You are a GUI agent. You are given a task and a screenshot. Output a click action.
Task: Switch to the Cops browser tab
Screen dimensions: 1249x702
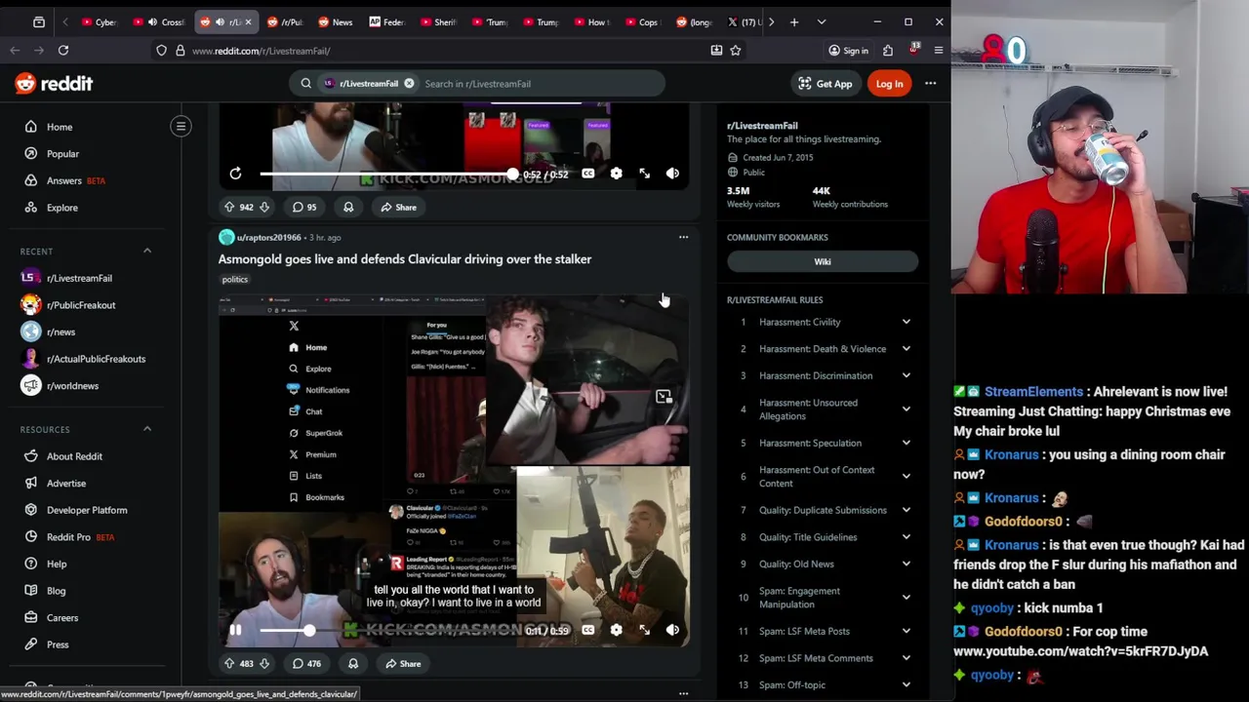point(642,21)
